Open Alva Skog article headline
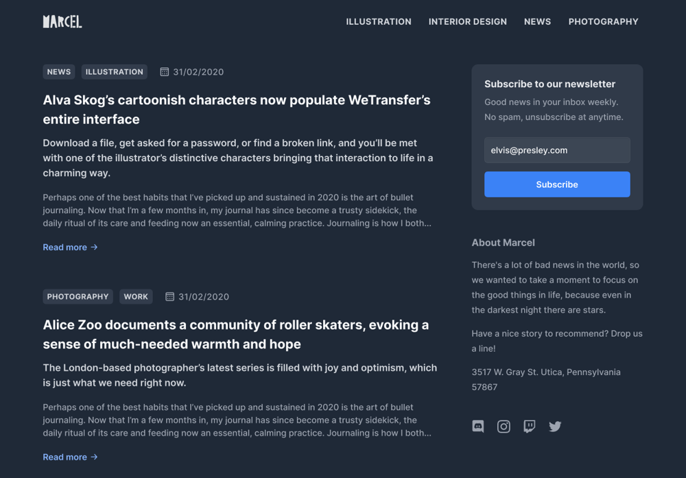Screen dimensions: 686x478 [237, 109]
